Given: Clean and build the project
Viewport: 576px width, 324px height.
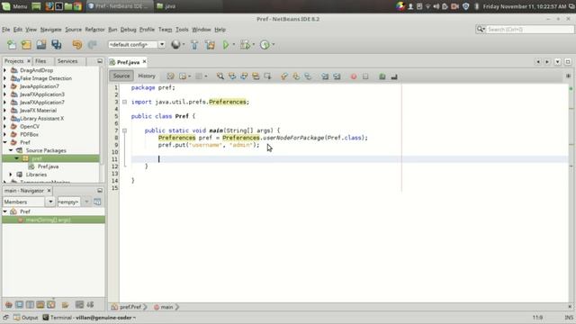Looking at the screenshot, I should pyautogui.click(x=210, y=45).
